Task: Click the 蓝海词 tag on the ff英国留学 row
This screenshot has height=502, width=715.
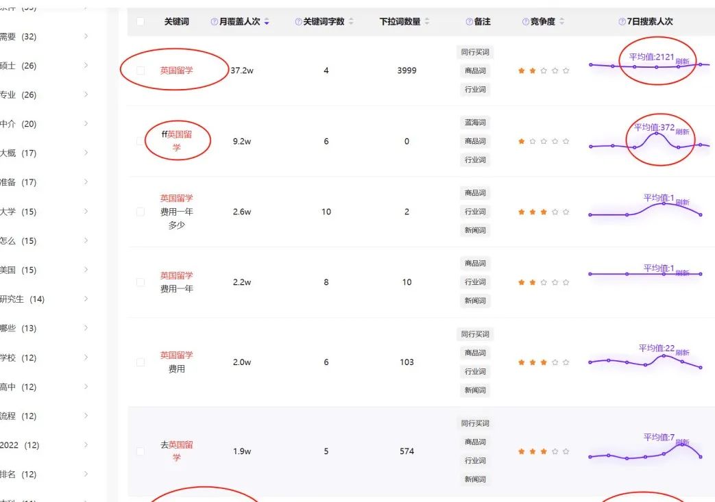Action: pyautogui.click(x=475, y=122)
